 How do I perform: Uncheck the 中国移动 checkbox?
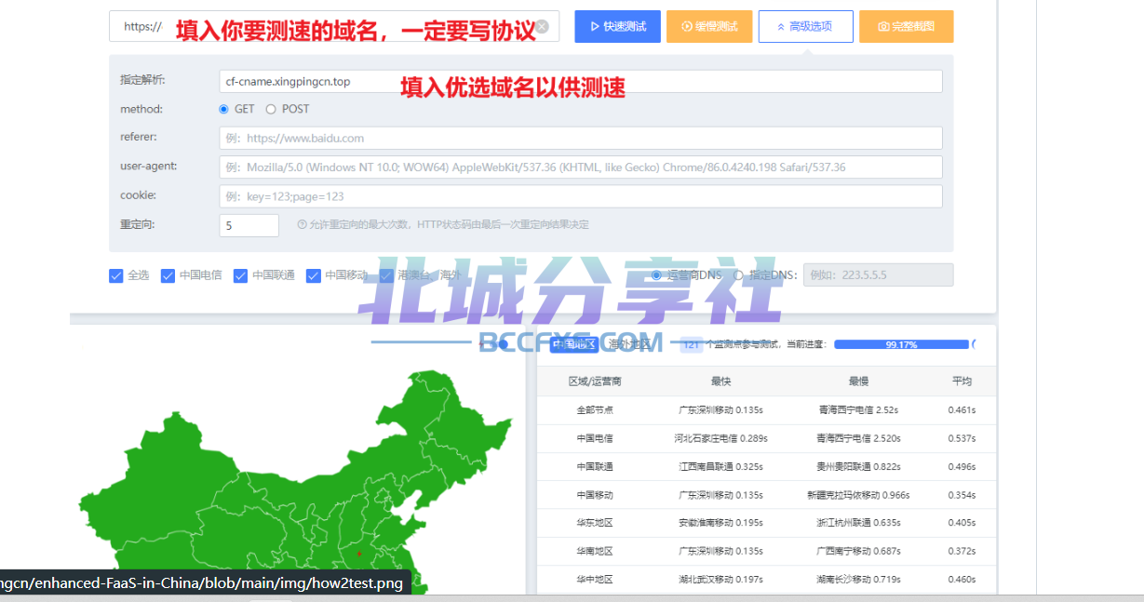click(314, 275)
